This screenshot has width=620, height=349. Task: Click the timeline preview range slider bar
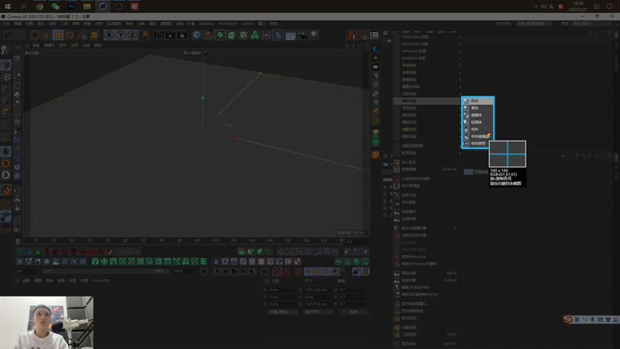[x=106, y=271]
